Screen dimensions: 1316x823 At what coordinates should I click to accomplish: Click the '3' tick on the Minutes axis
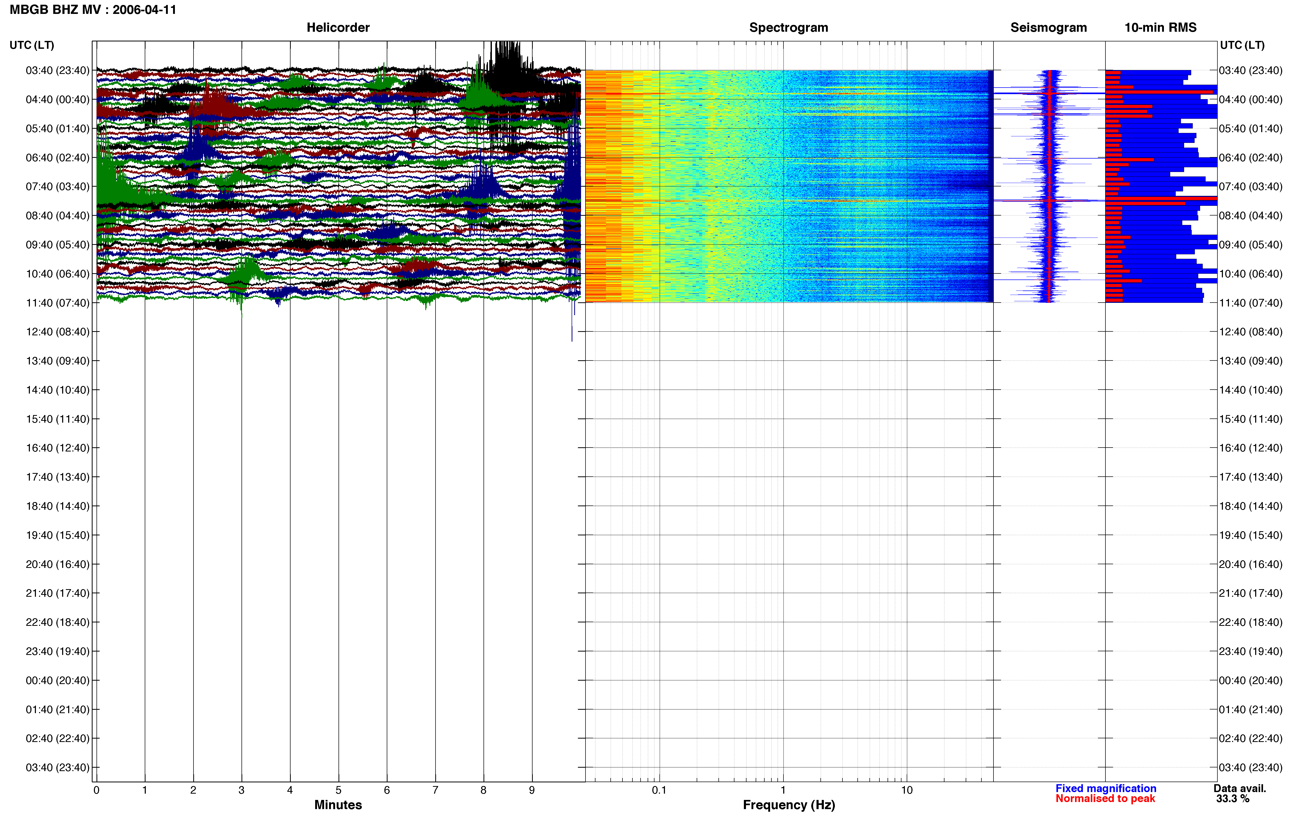point(242,790)
